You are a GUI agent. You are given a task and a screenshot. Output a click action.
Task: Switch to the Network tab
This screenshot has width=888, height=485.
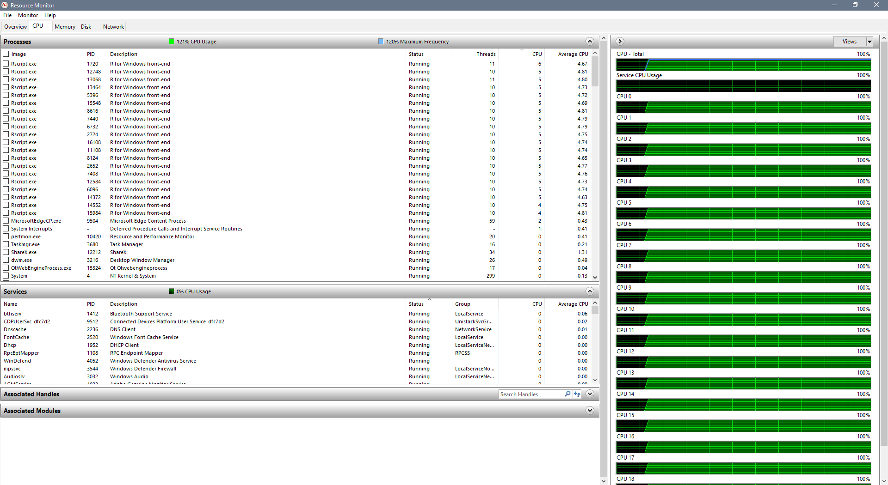(113, 27)
